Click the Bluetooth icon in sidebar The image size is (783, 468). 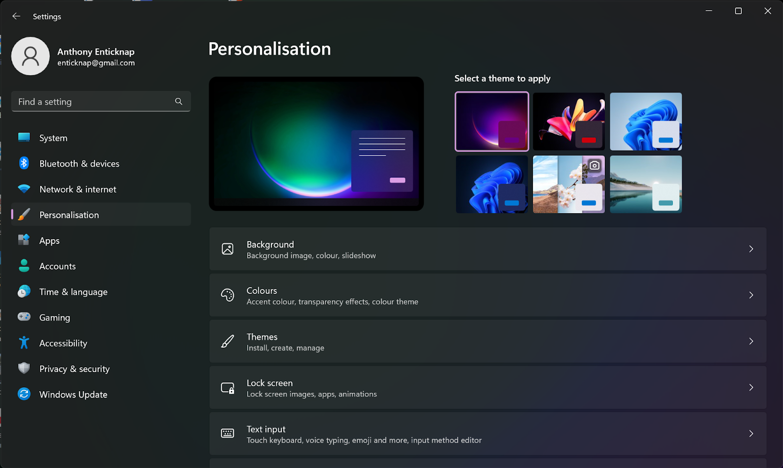pyautogui.click(x=24, y=163)
